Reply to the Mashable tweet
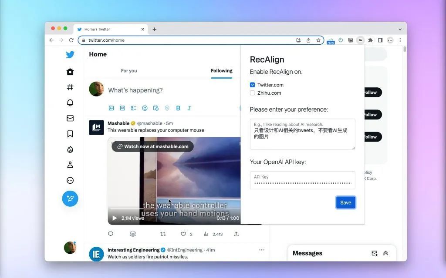 click(x=111, y=234)
